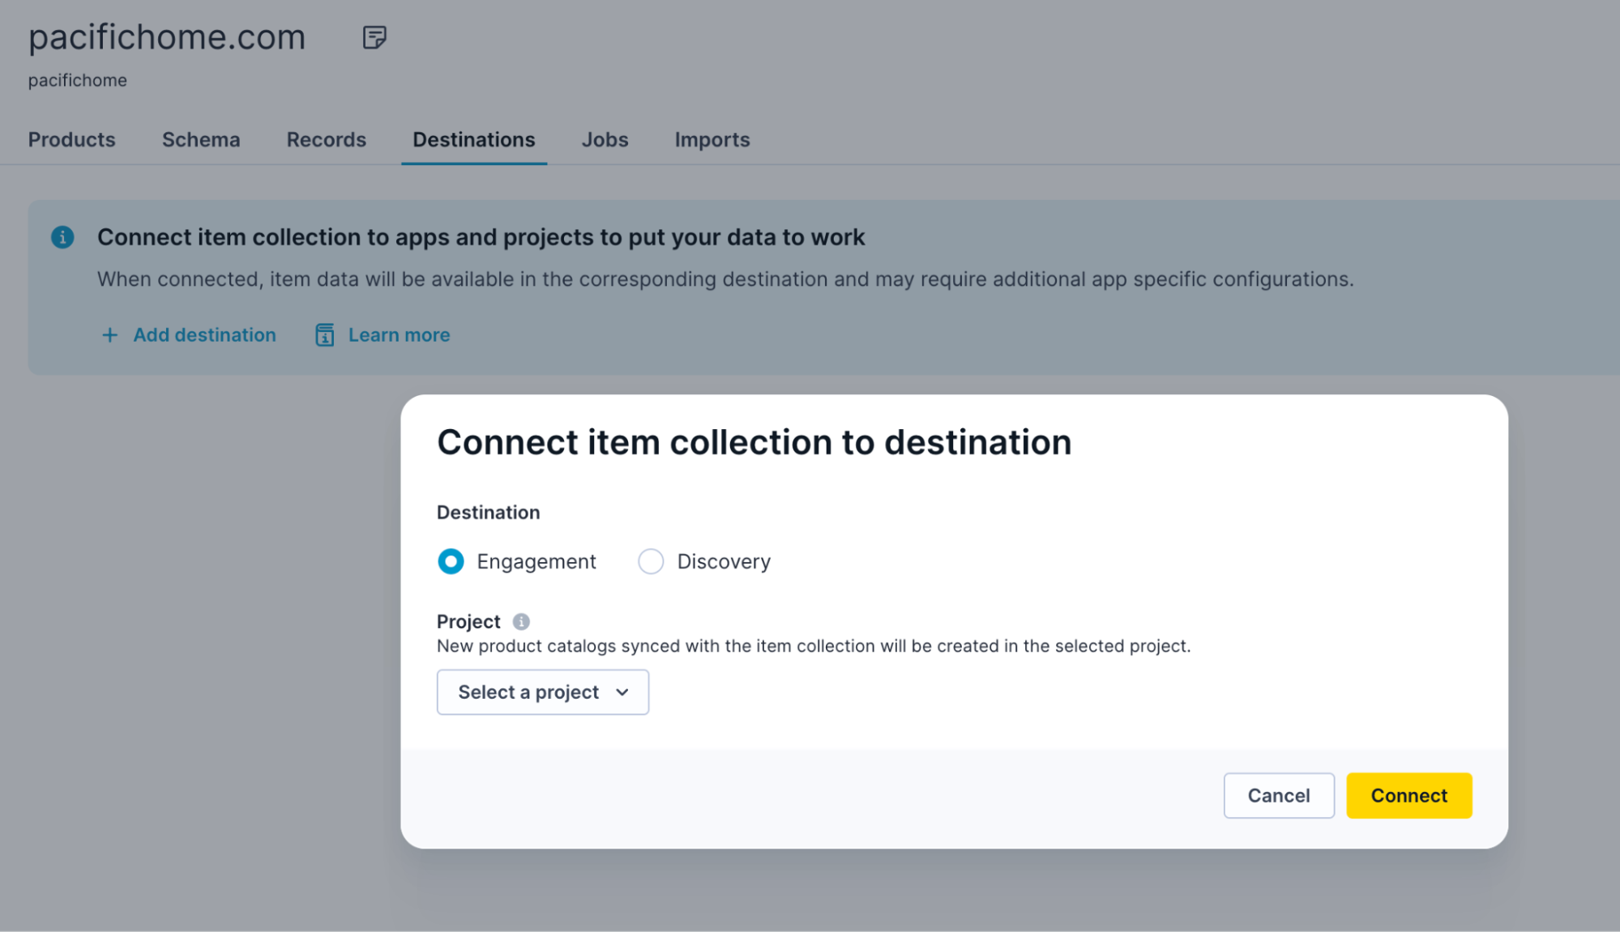Click the Add destination link
Image resolution: width=1620 pixels, height=932 pixels.
click(x=203, y=334)
